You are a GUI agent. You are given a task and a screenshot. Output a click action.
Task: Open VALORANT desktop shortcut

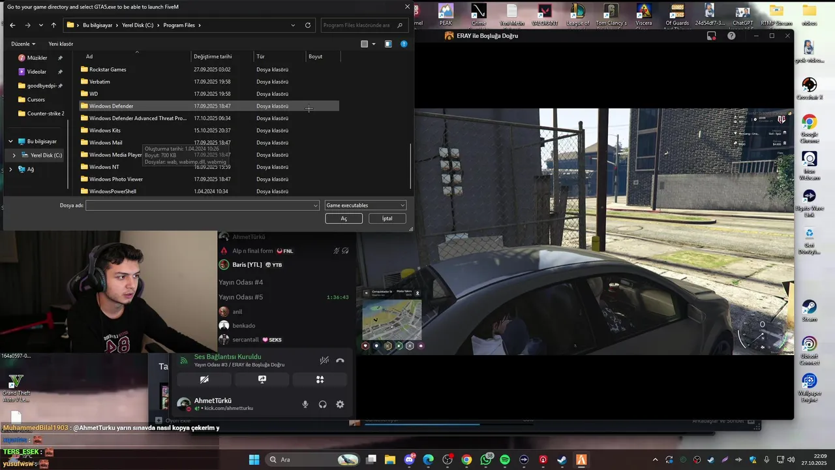coord(544,15)
